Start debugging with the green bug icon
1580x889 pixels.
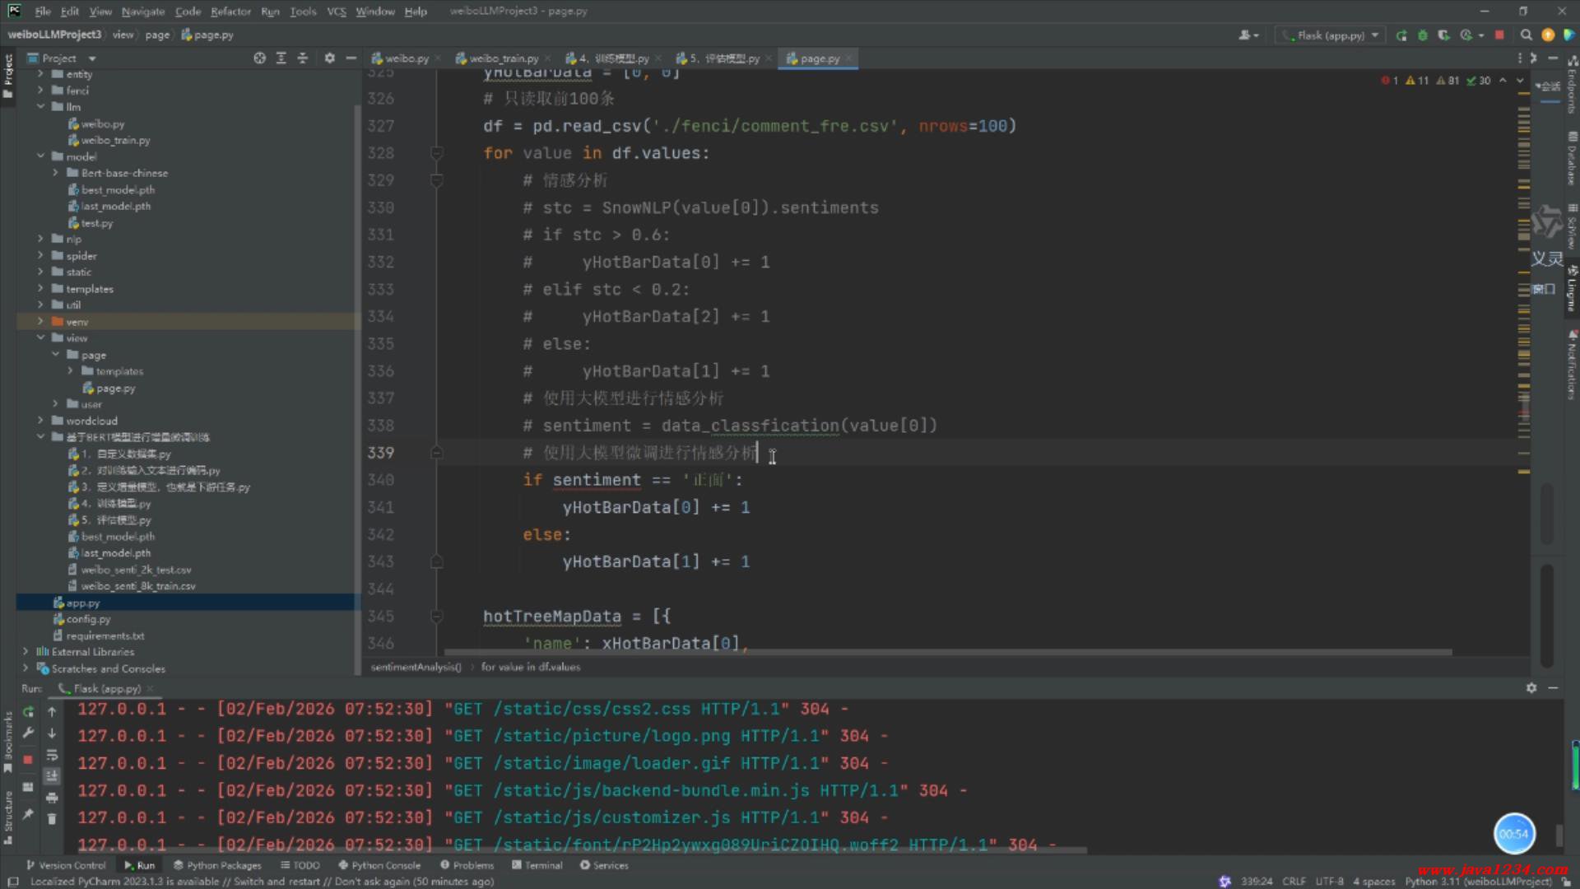tap(1422, 35)
